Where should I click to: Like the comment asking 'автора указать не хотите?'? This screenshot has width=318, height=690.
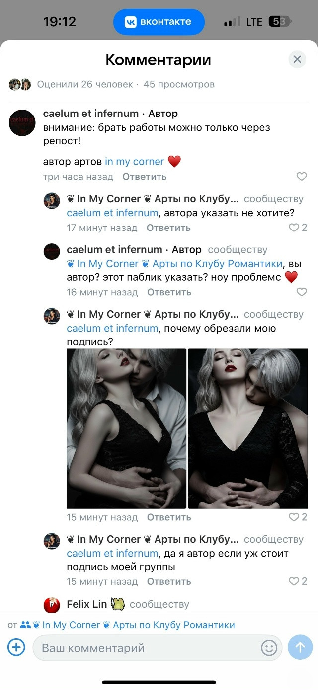click(298, 228)
